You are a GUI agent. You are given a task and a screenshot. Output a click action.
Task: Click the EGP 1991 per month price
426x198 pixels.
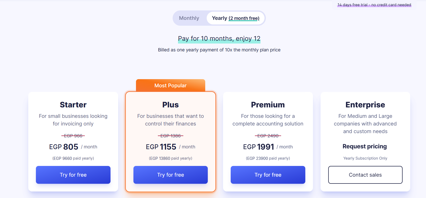point(268,147)
